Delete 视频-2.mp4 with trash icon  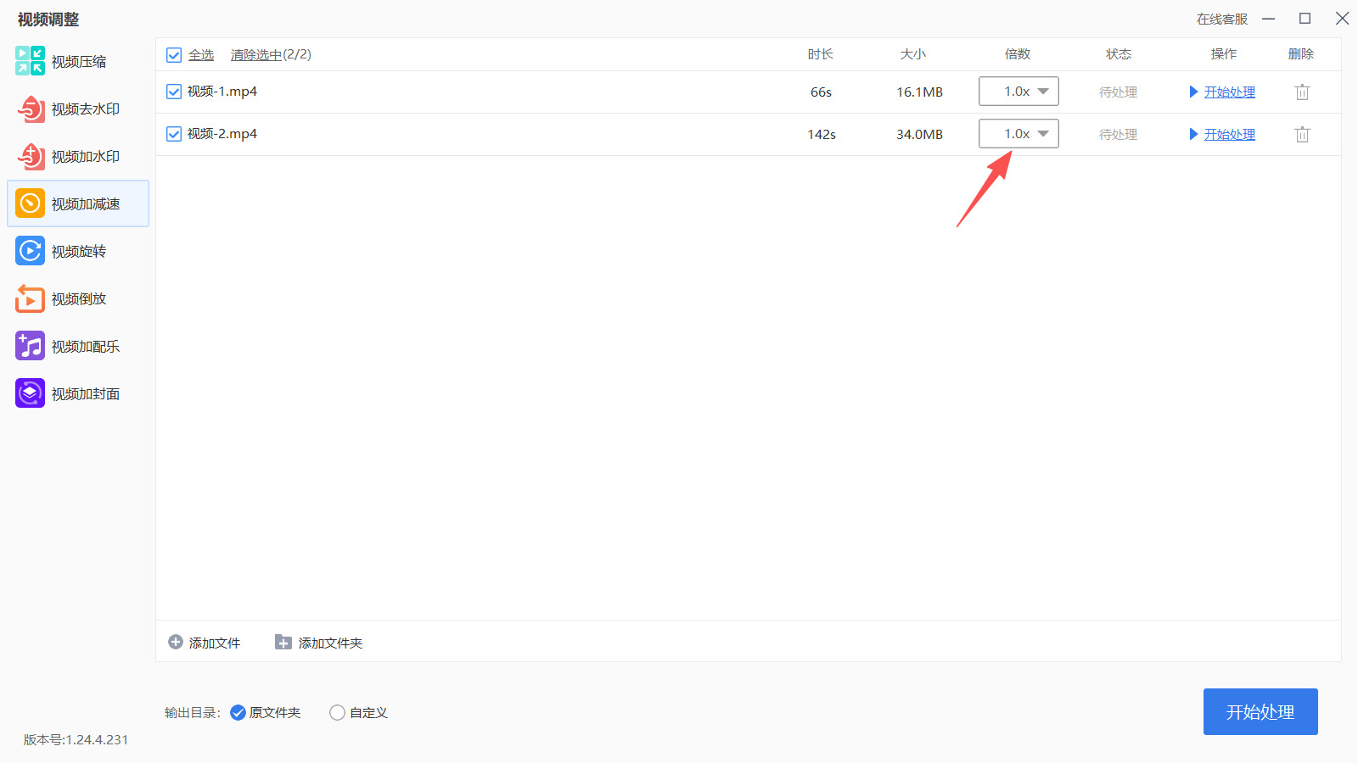pos(1302,134)
